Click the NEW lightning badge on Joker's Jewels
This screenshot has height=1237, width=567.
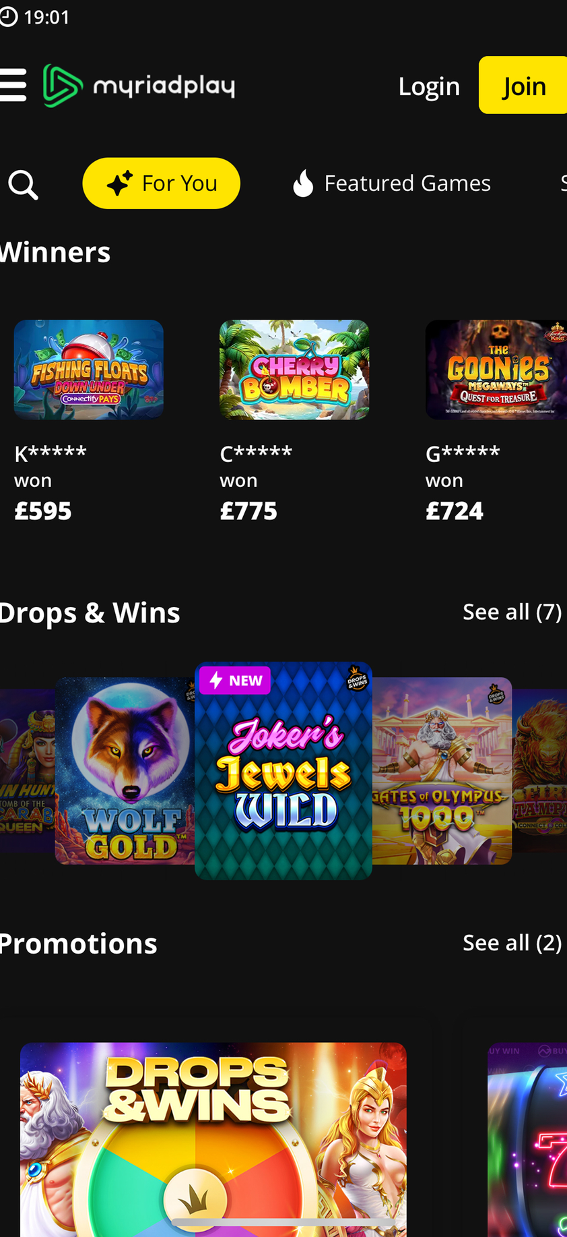(x=235, y=681)
